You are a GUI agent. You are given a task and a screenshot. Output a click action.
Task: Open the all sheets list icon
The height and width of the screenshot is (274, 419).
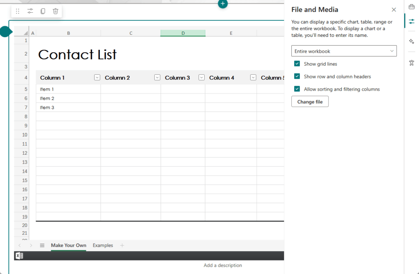coord(42,245)
